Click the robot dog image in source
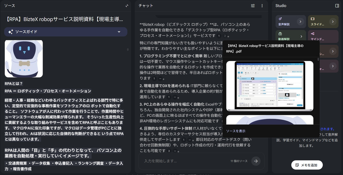 point(24,59)
